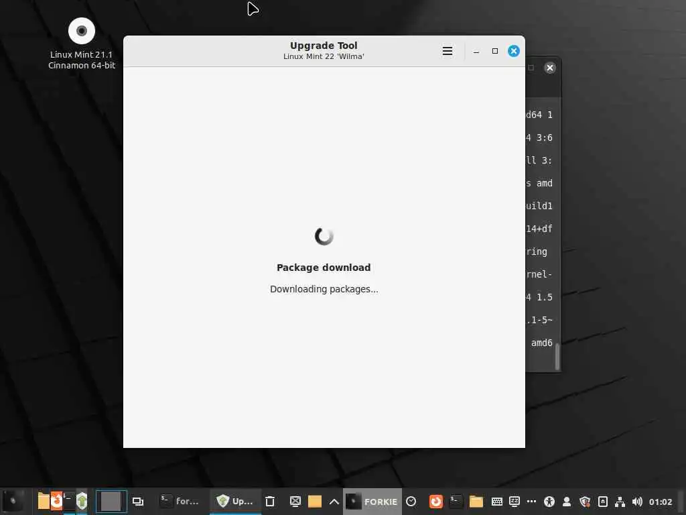
Task: Click the show desktop strip at panel end
Action: [681, 502]
